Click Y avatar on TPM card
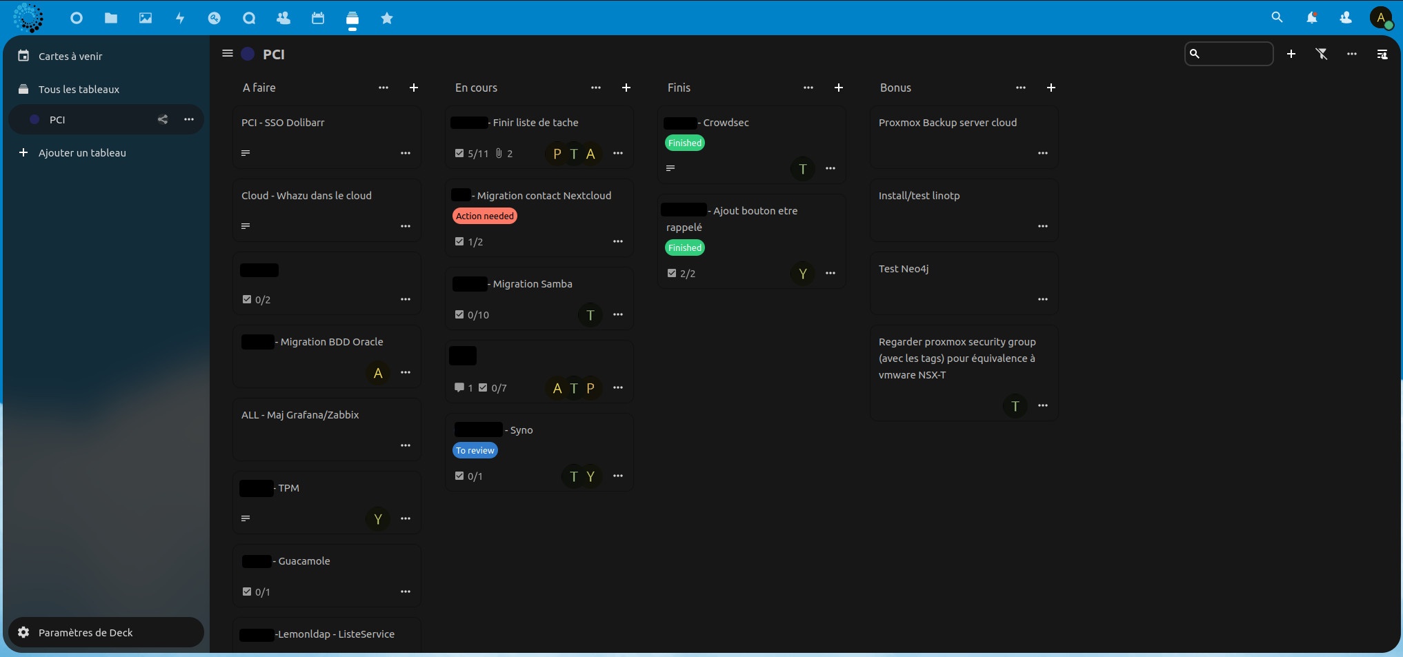Viewport: 1403px width, 657px height. (x=378, y=519)
